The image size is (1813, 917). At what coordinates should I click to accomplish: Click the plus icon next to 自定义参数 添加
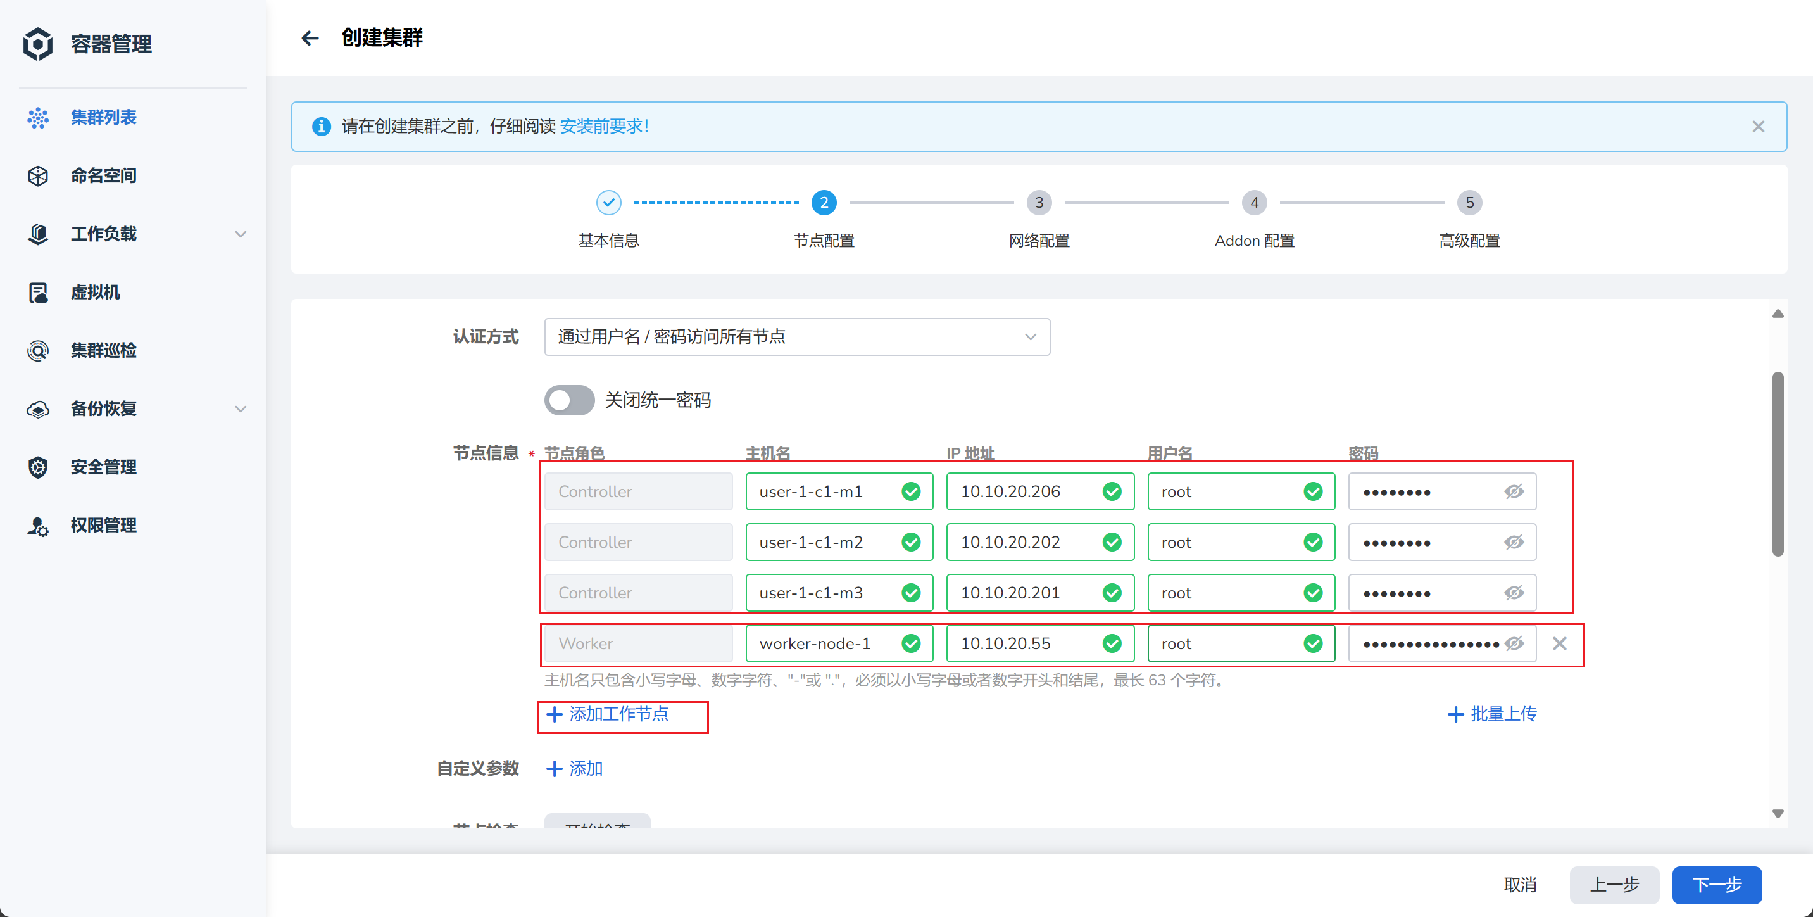coord(554,768)
